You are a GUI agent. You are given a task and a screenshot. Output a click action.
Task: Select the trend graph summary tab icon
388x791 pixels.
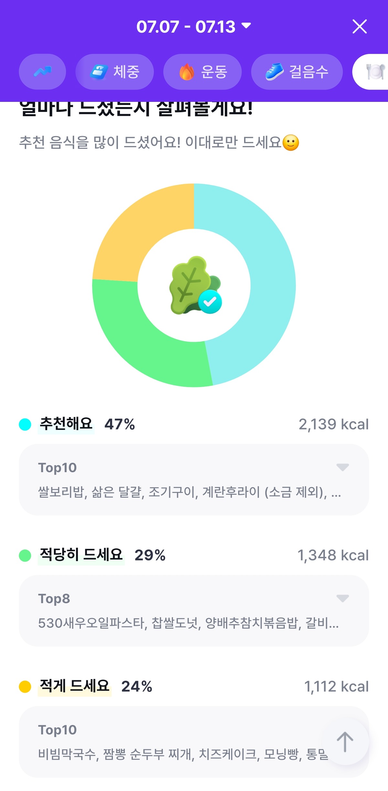[42, 71]
